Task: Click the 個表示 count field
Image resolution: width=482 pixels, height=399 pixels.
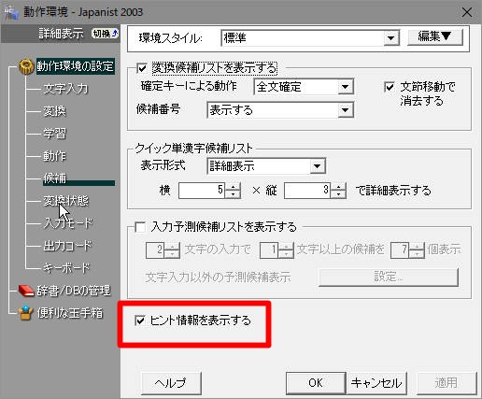Action: pos(400,250)
